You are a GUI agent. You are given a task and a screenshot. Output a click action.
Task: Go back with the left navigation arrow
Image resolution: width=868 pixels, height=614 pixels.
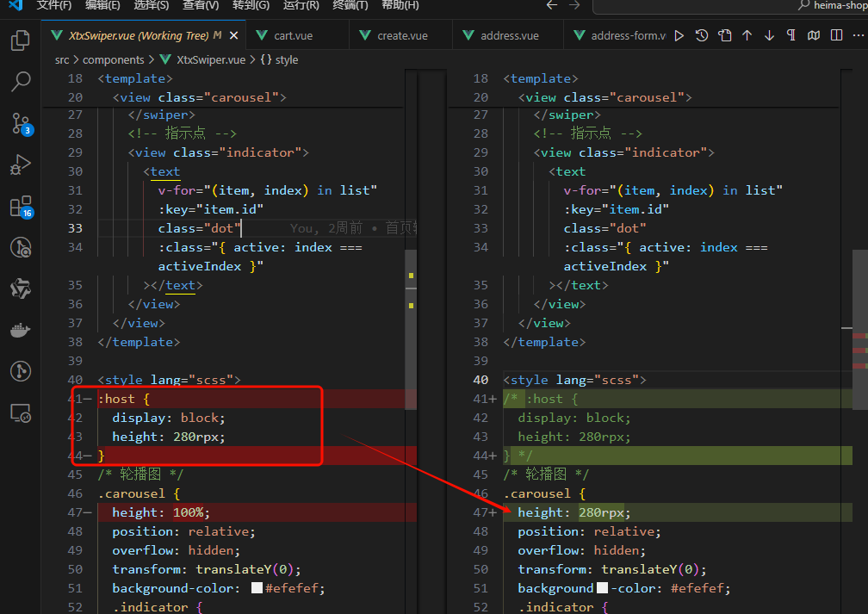tap(552, 5)
